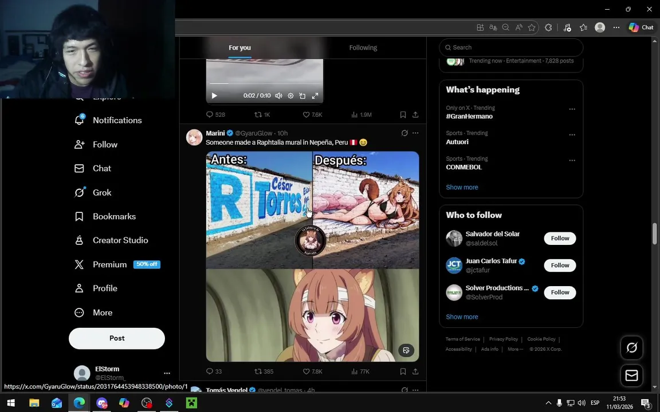Open floating messages envelope button
The width and height of the screenshot is (660, 412).
(631, 375)
